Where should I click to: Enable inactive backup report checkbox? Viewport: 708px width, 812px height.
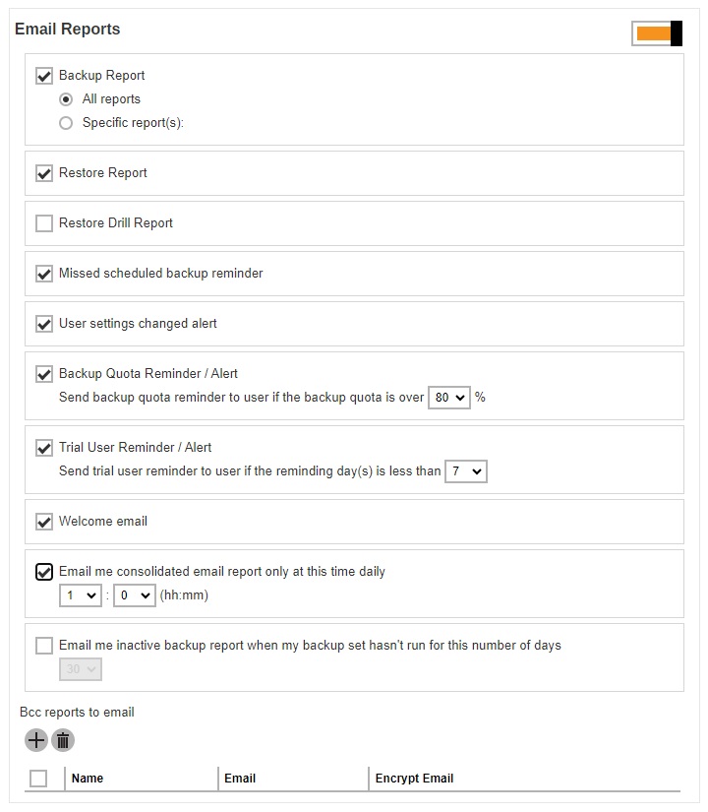click(x=43, y=645)
